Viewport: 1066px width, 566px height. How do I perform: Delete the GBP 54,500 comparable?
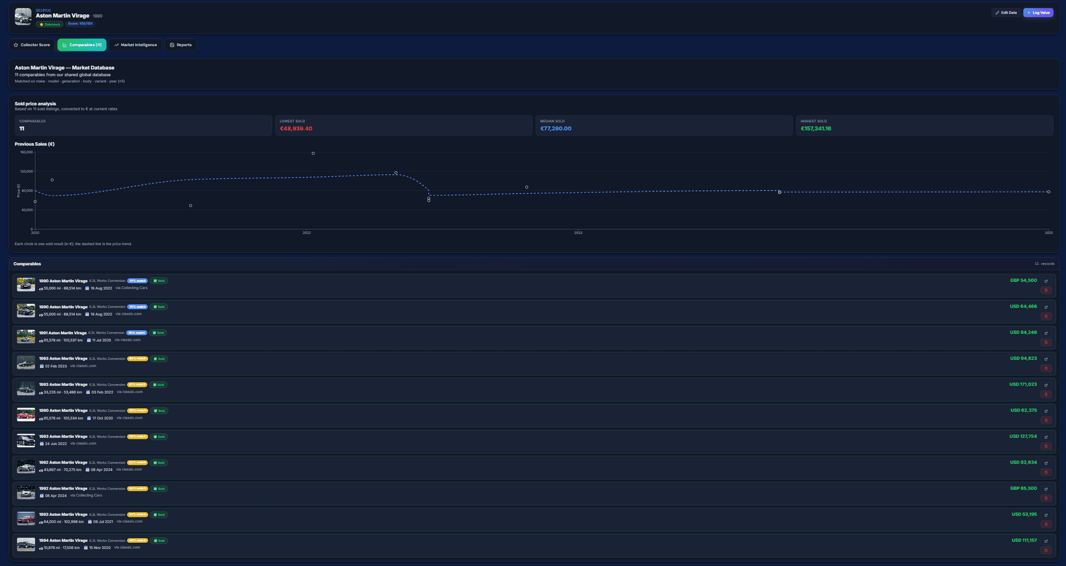[1046, 290]
